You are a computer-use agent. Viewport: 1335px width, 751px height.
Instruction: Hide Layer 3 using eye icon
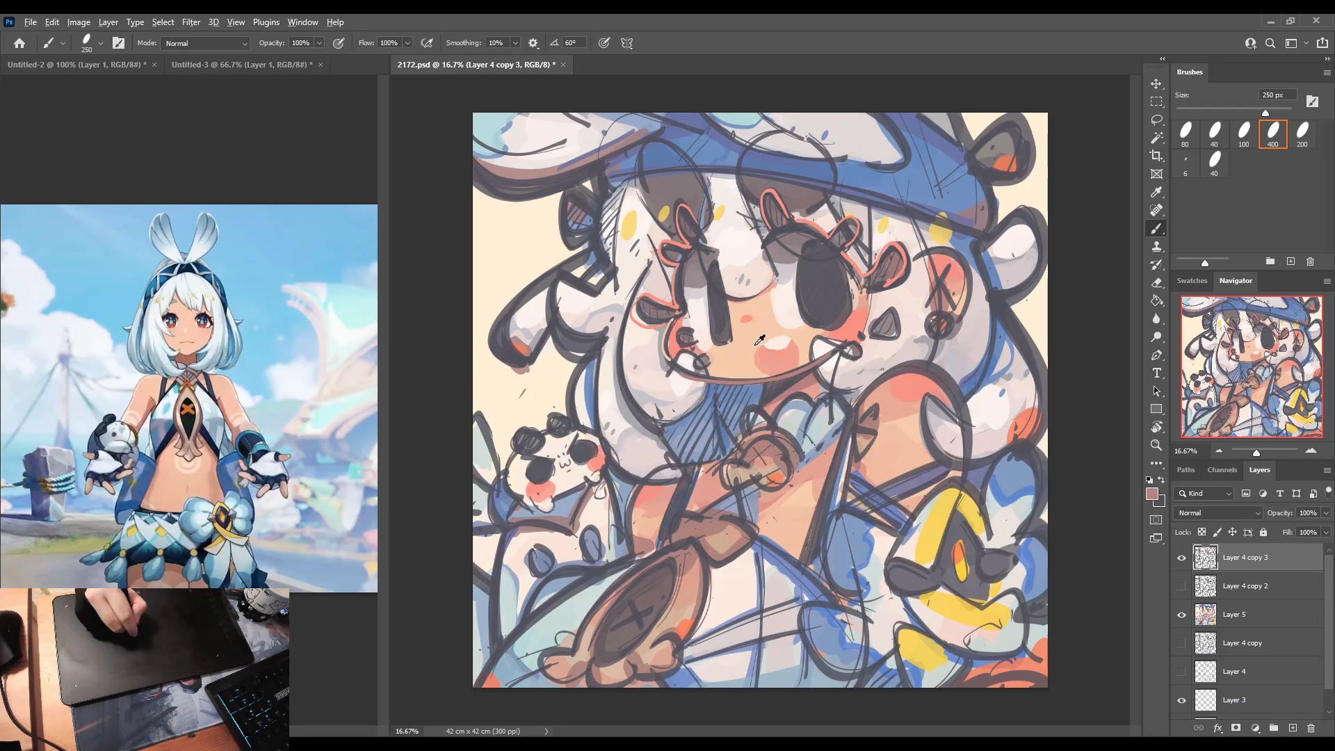(x=1181, y=700)
